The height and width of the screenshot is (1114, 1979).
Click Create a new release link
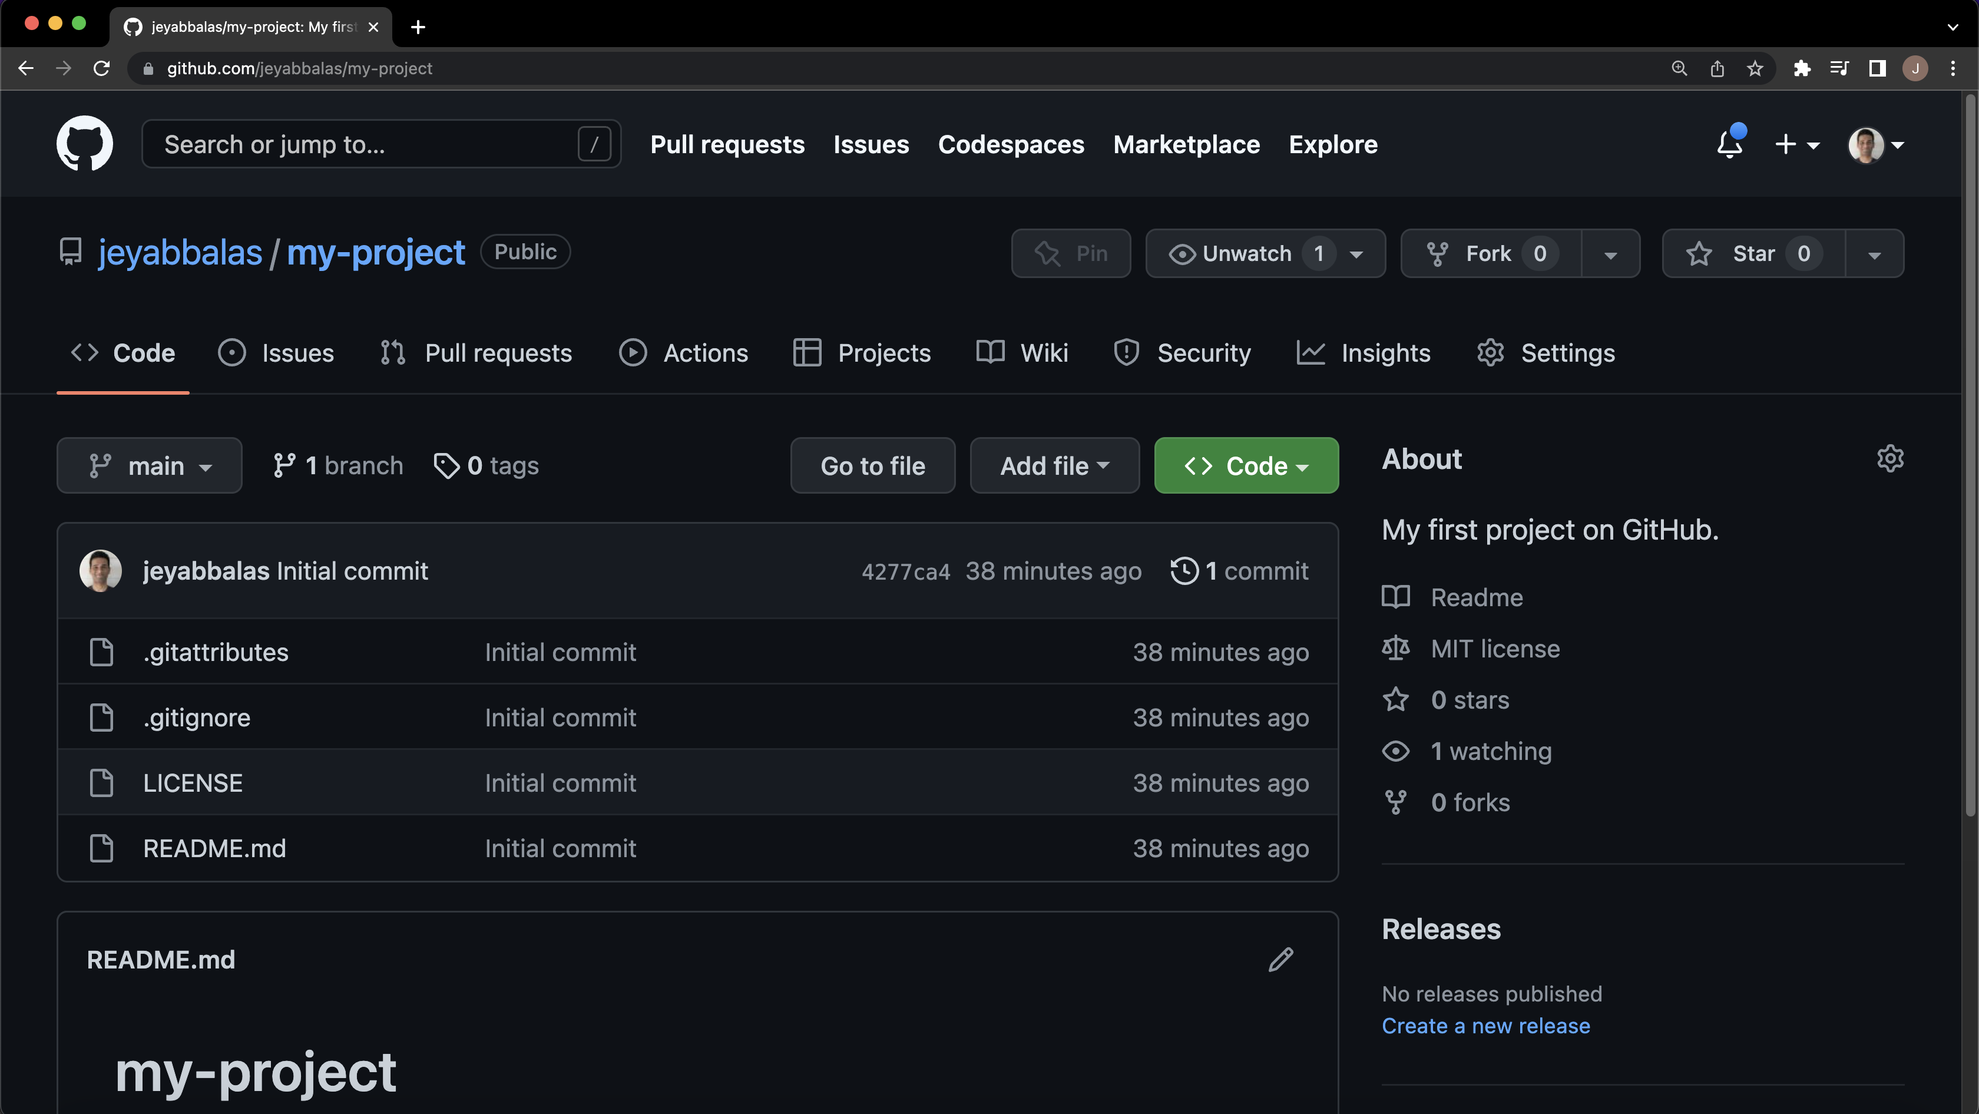click(1486, 1026)
